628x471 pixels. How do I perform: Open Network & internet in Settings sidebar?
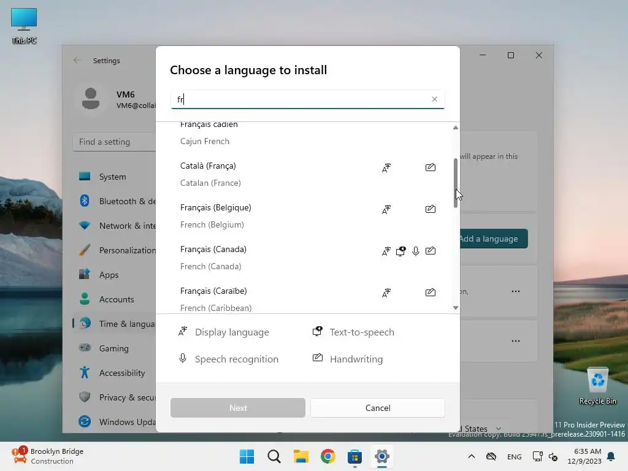click(115, 226)
